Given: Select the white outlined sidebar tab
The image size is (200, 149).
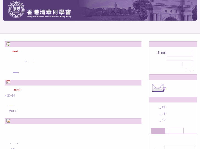Looking at the screenshot, I should click(x=176, y=131).
